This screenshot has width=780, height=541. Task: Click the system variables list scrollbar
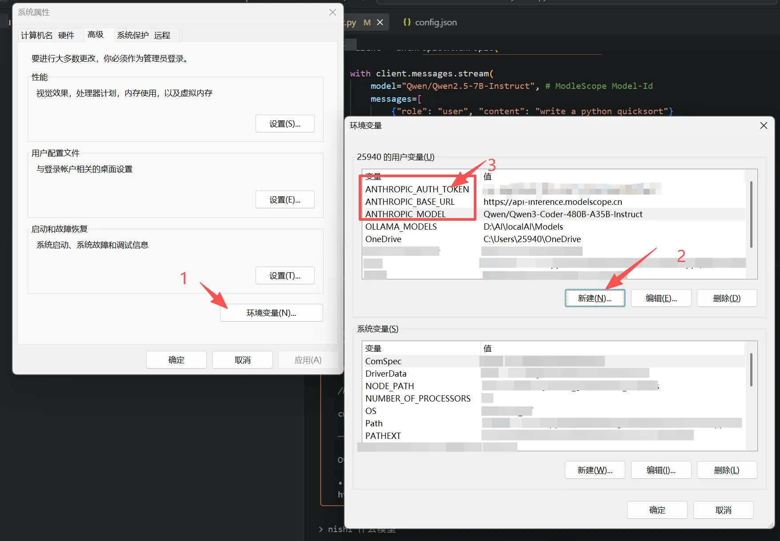coord(751,370)
